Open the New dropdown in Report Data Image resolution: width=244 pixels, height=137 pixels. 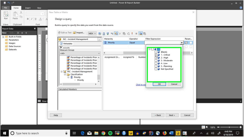click(x=5, y=33)
